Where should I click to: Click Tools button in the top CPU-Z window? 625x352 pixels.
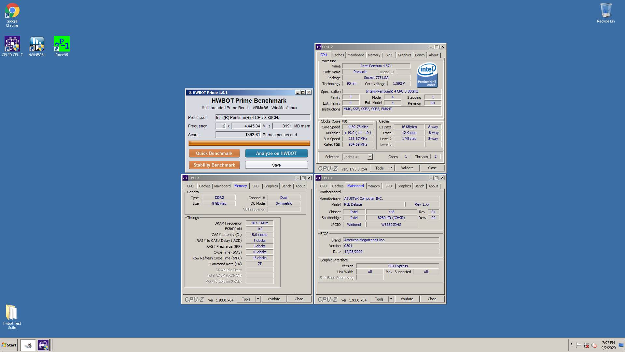tap(380, 168)
